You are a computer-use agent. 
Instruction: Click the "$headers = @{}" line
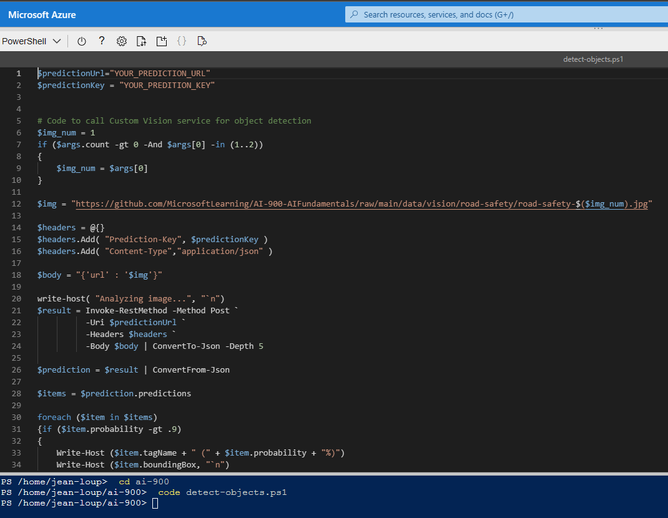point(71,228)
